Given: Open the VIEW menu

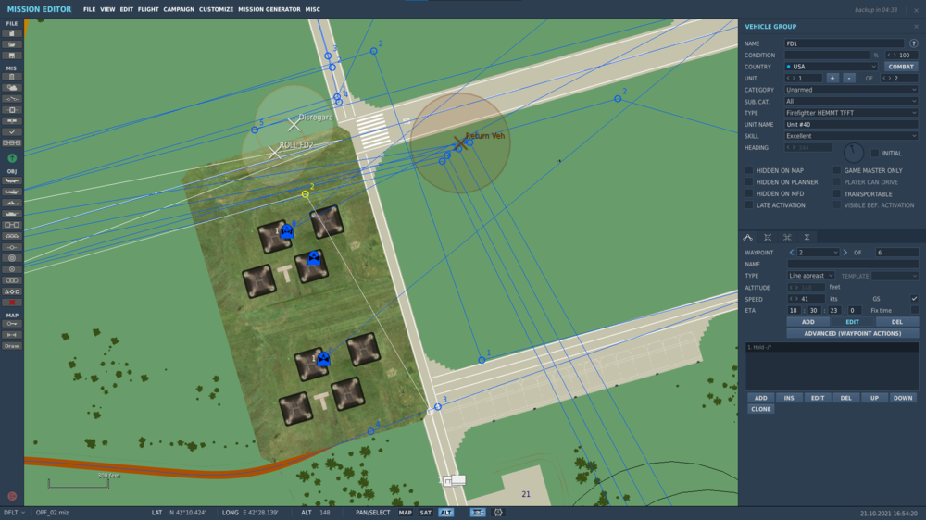Looking at the screenshot, I should [107, 9].
